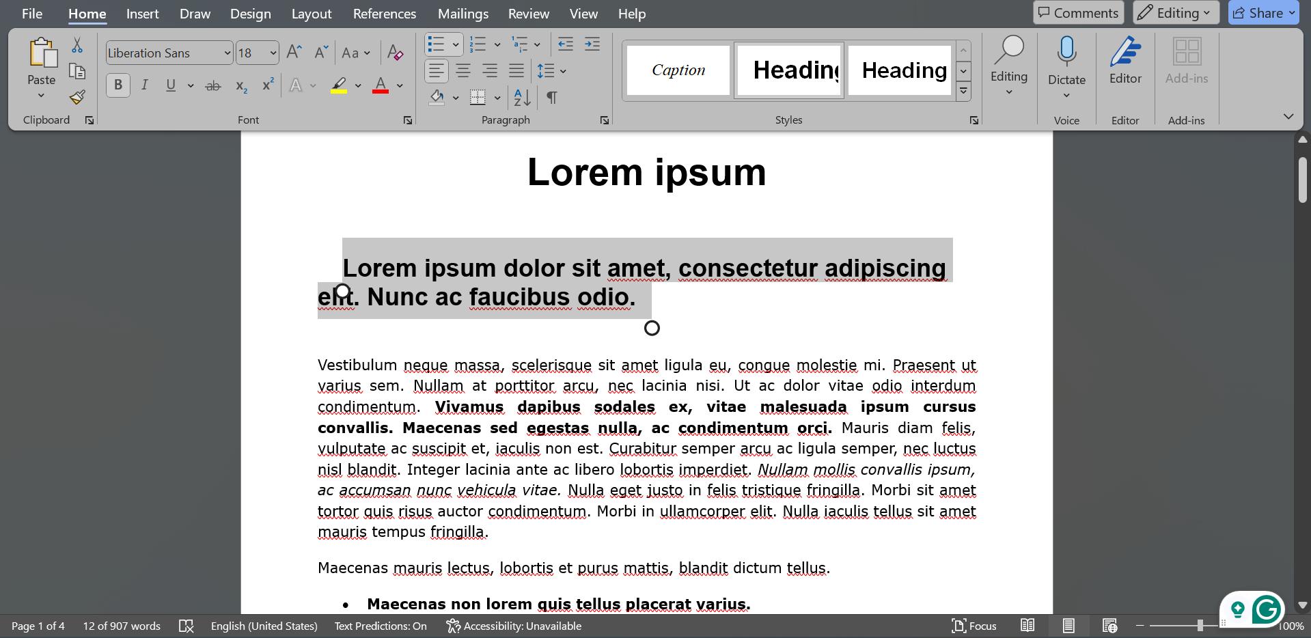Select the Format Painter tool
Viewport: 1311px width, 638px height.
tap(77, 97)
